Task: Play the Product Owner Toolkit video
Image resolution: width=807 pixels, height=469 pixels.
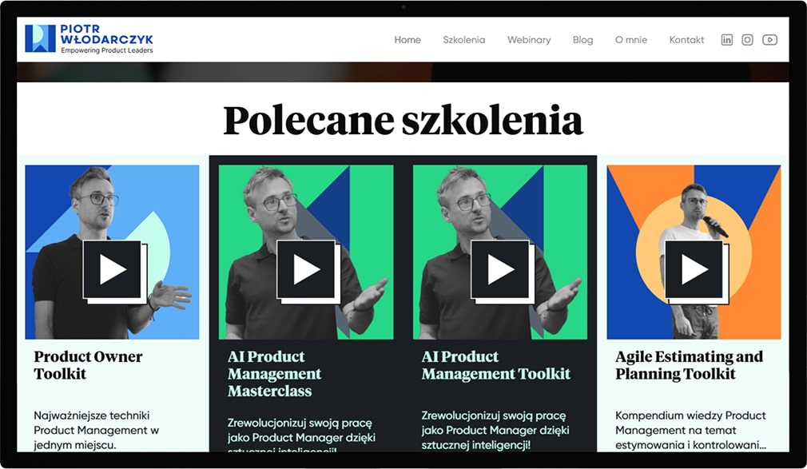Action: 113,270
